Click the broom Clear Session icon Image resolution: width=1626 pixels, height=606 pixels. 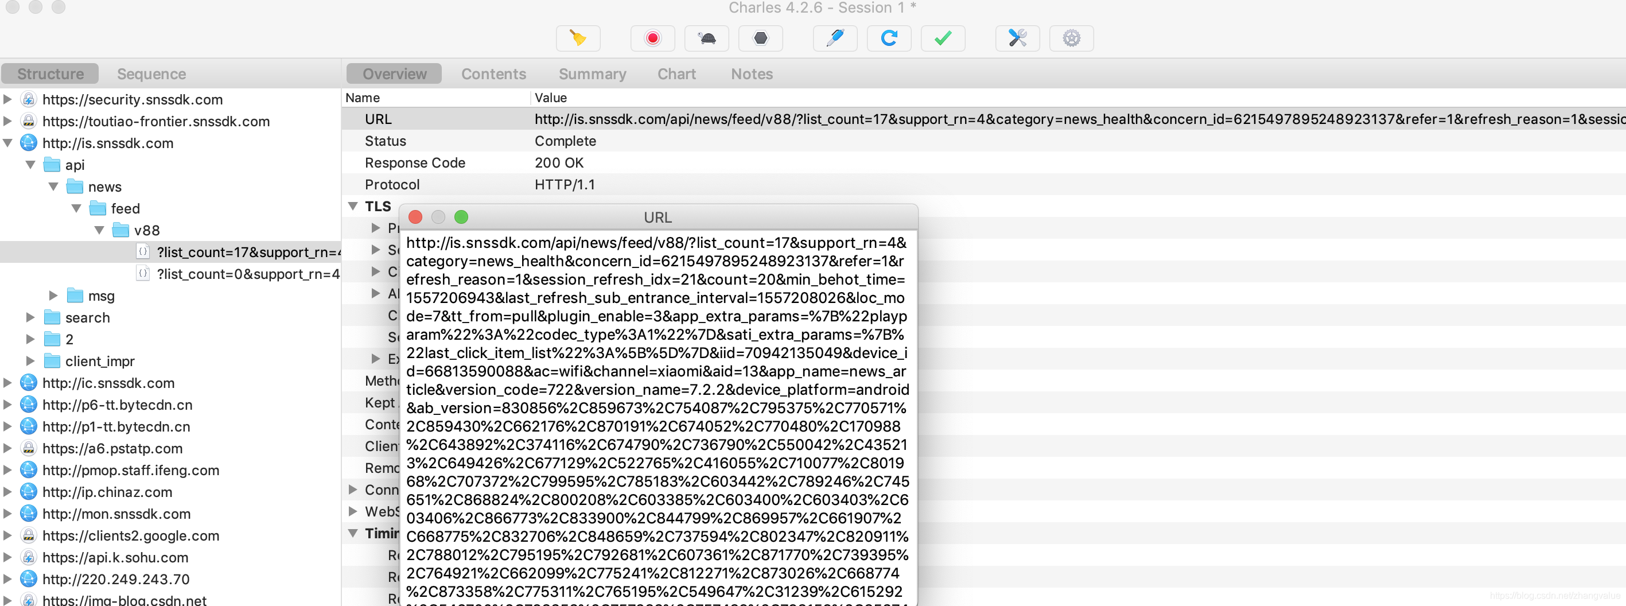[x=578, y=38]
